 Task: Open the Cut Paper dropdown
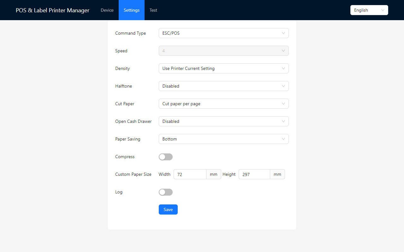pyautogui.click(x=223, y=104)
